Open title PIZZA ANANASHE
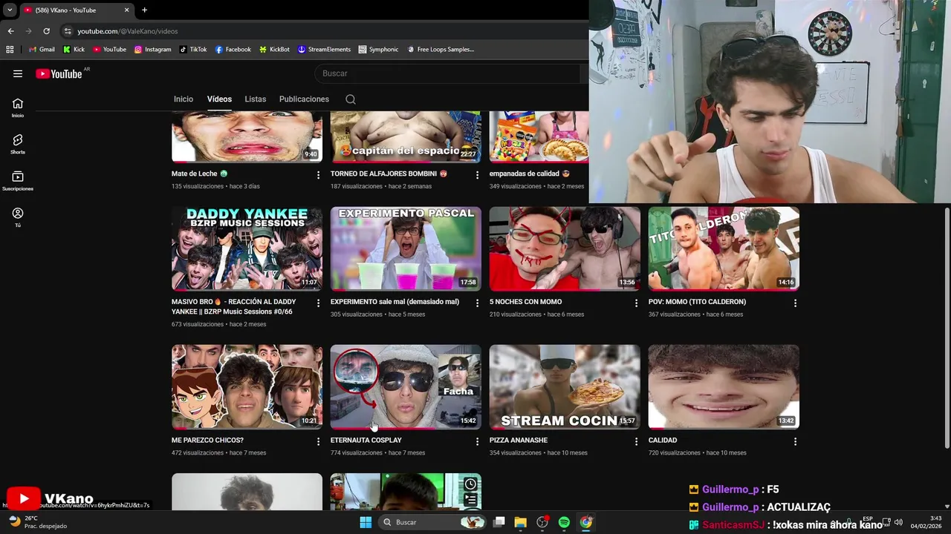This screenshot has width=951, height=534. (519, 440)
